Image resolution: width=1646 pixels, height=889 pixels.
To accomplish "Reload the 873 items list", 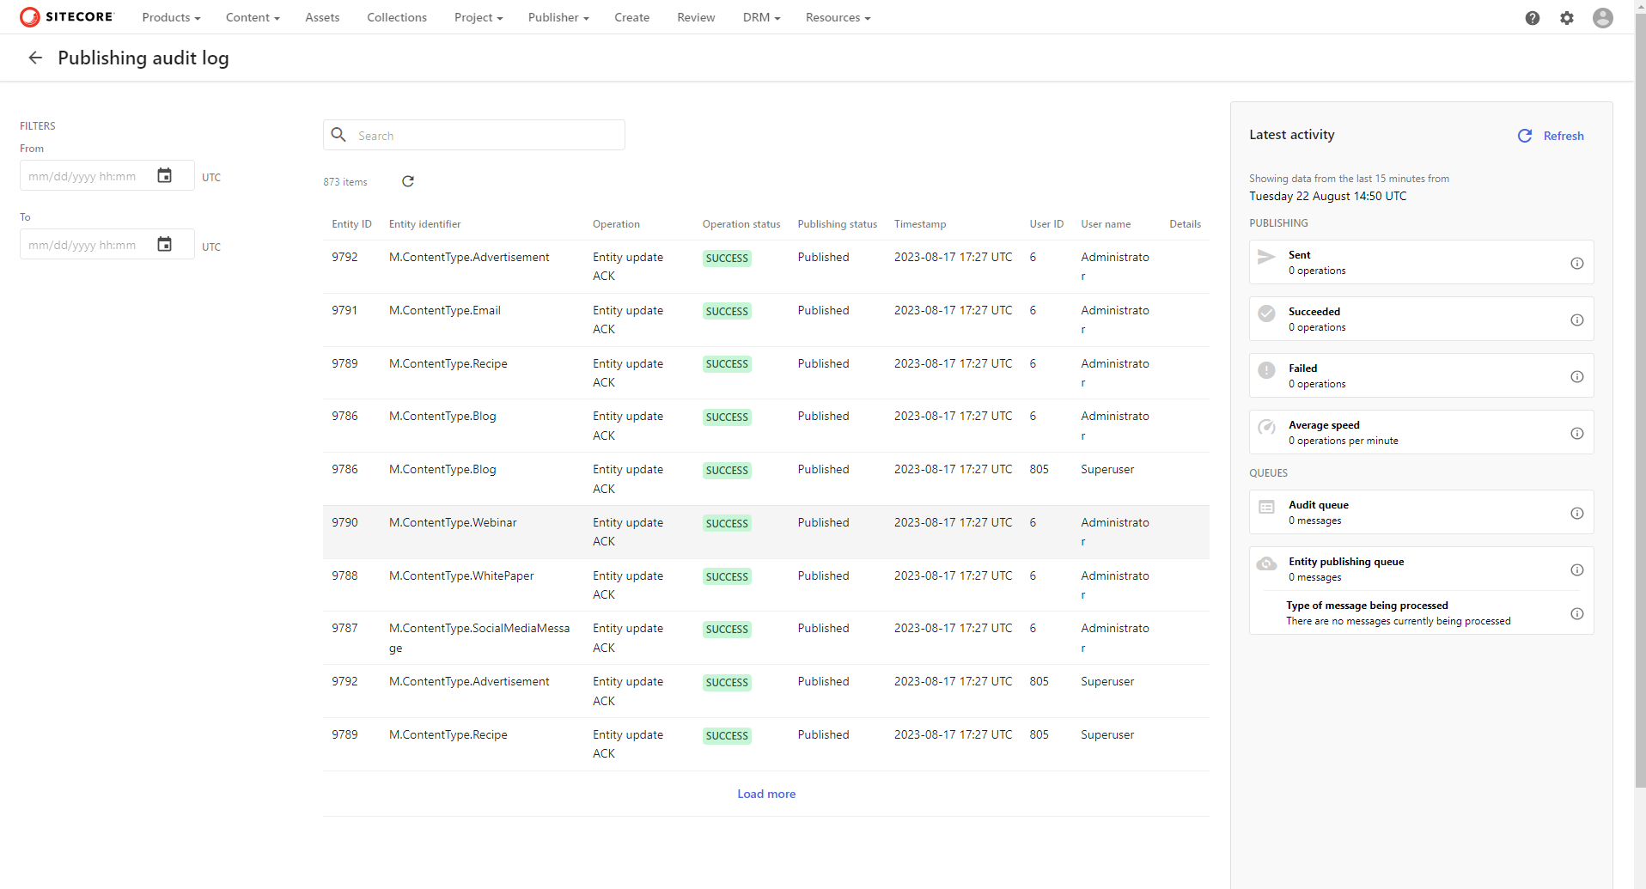I will click(408, 181).
